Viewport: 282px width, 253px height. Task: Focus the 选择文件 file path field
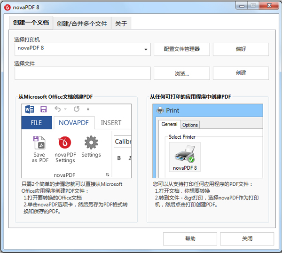click(83, 73)
